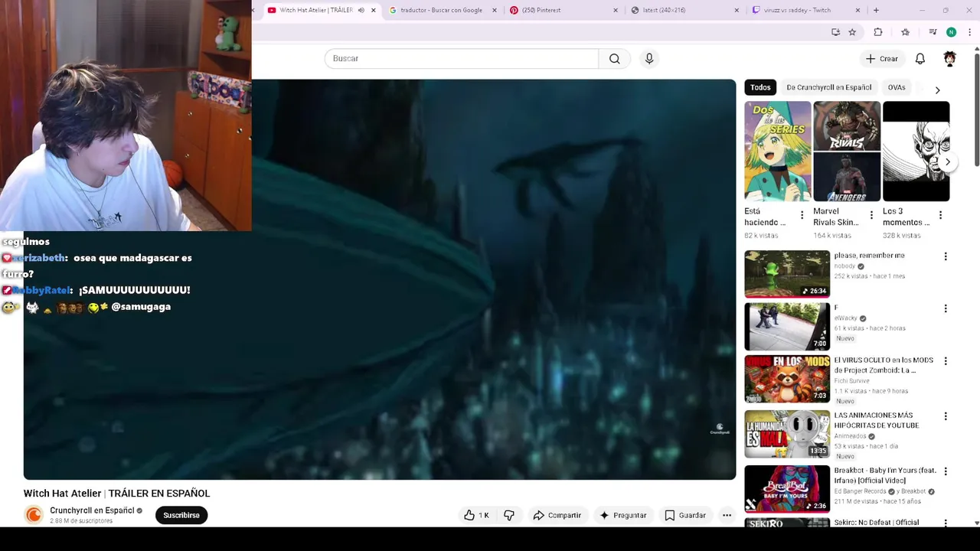Image resolution: width=980 pixels, height=551 pixels.
Task: Open the Chrome profile N avatar
Action: (x=951, y=32)
